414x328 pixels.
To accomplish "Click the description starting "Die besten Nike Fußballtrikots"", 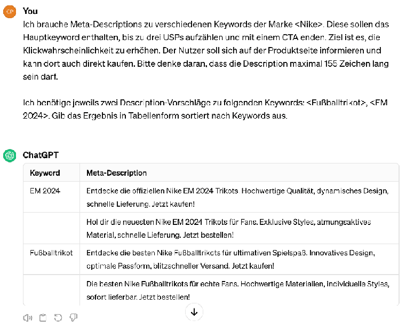I will 237,290.
